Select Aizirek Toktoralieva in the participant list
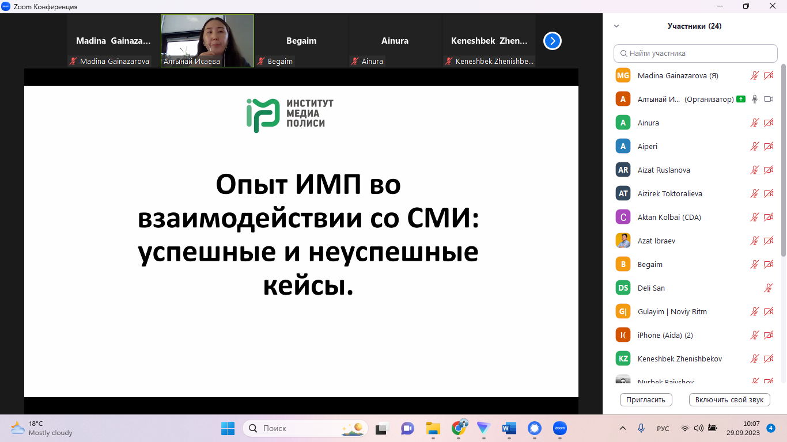This screenshot has width=787, height=442. (x=669, y=193)
